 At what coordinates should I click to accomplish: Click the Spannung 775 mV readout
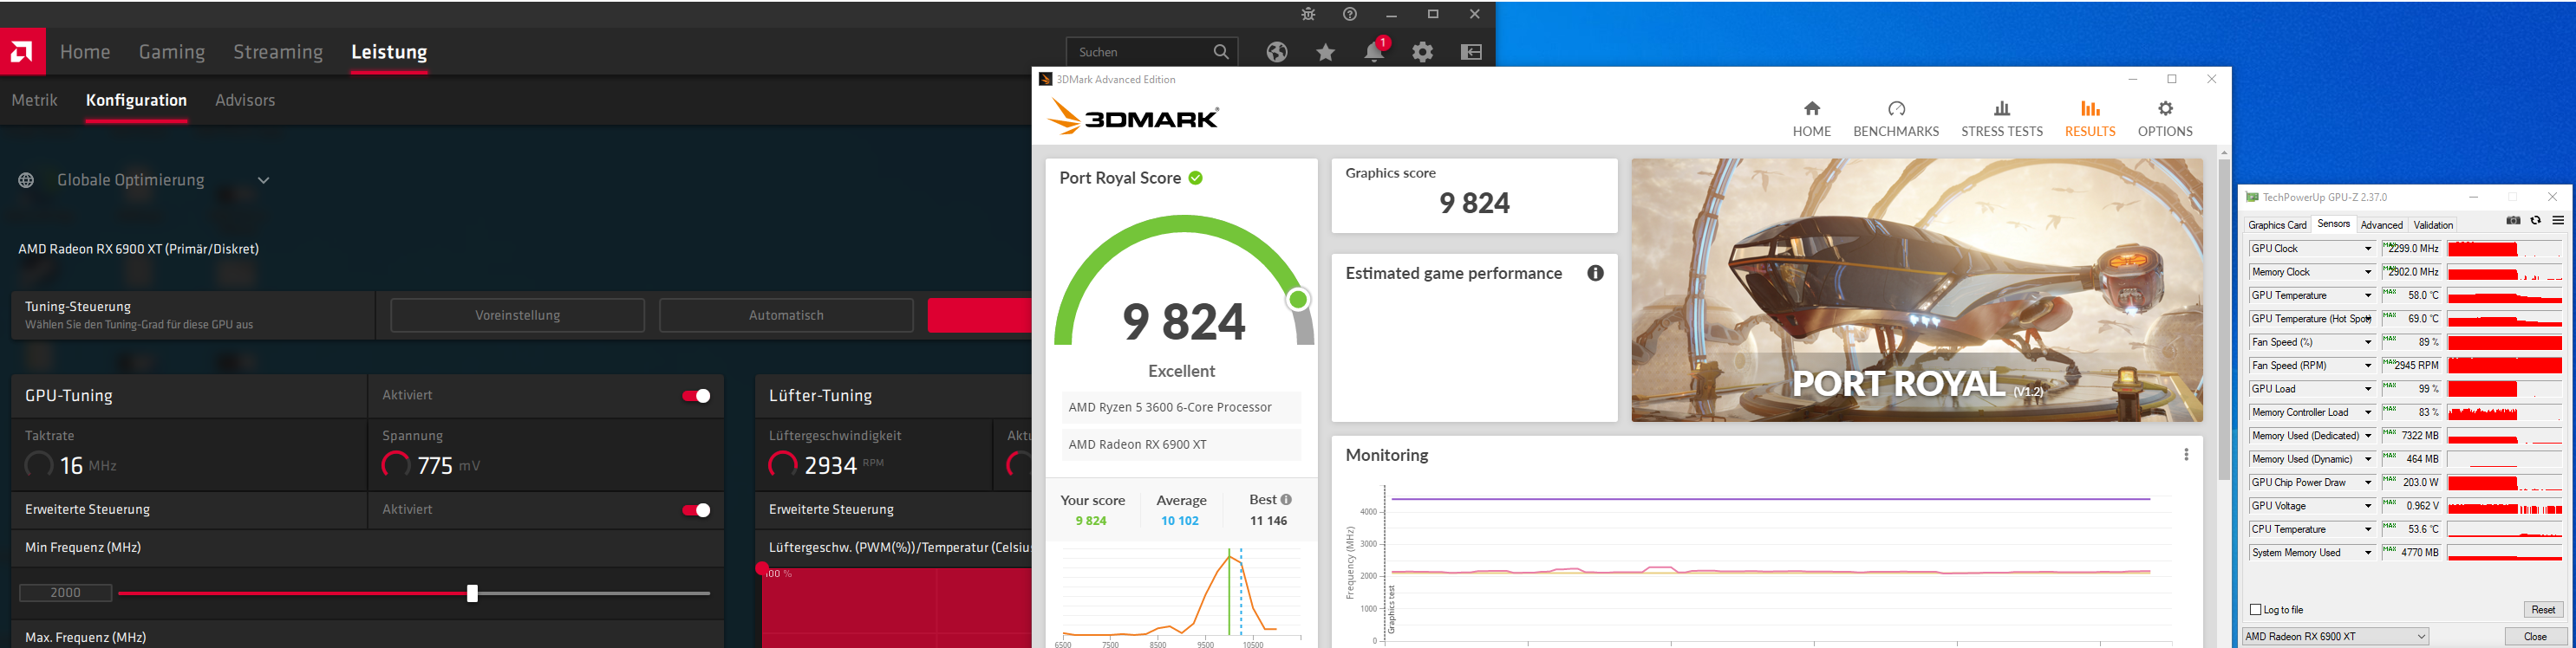click(x=432, y=465)
